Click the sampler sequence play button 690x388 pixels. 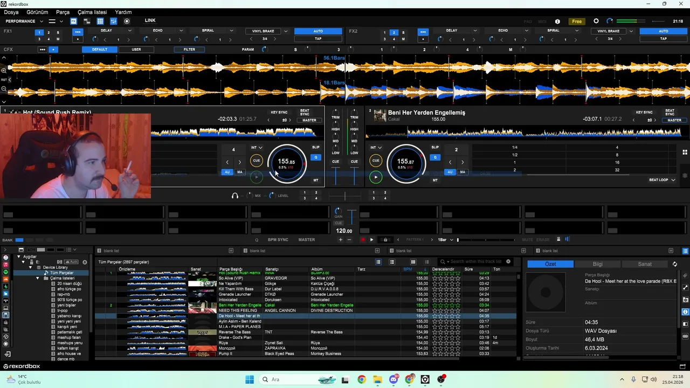(x=371, y=240)
